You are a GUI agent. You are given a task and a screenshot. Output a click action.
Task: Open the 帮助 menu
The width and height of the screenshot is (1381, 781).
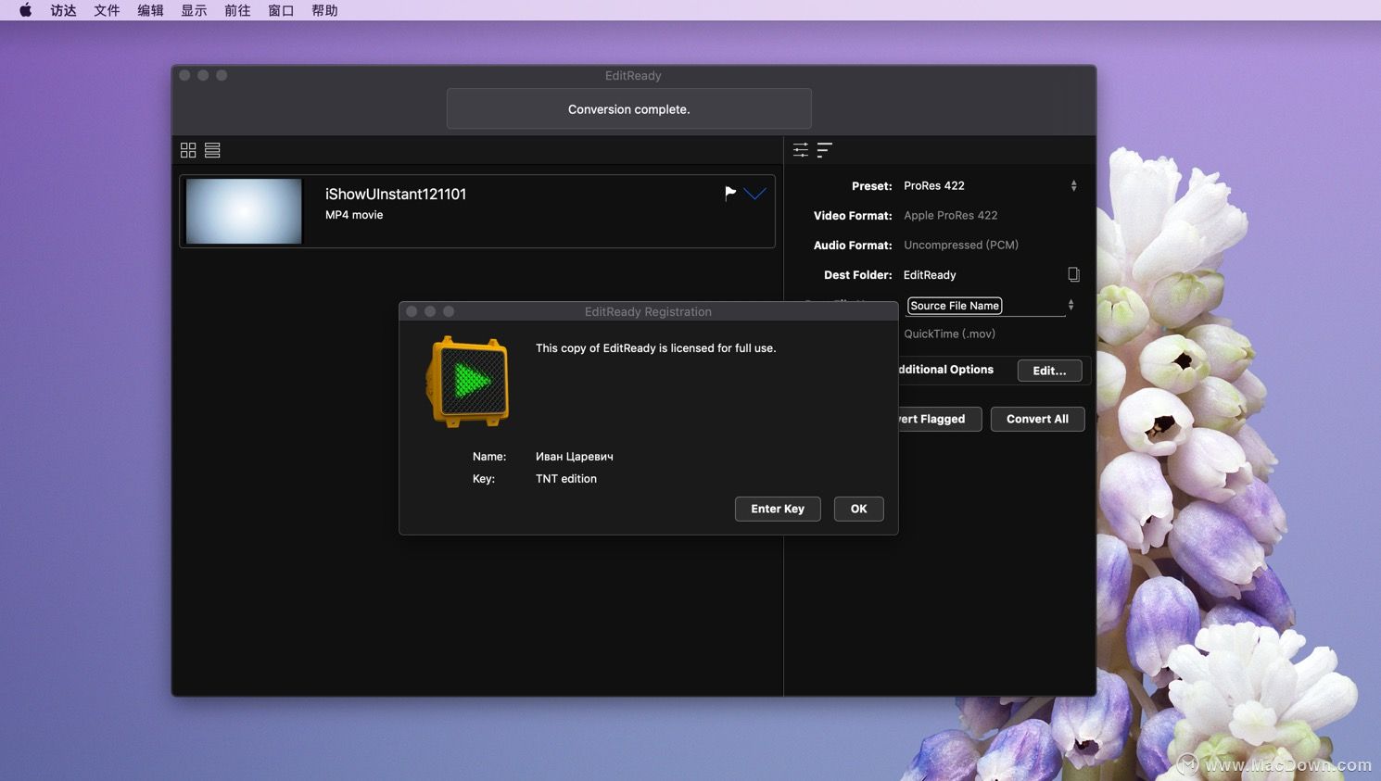point(324,10)
